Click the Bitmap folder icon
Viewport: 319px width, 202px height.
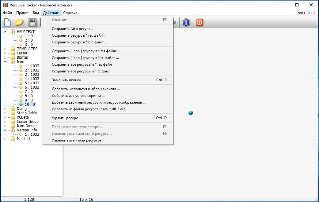coord(13,57)
